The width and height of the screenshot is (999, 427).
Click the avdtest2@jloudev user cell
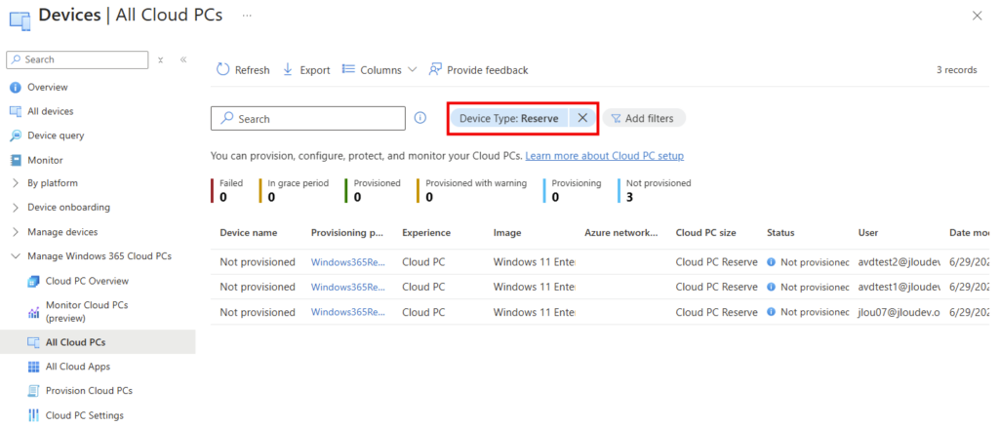[899, 261]
